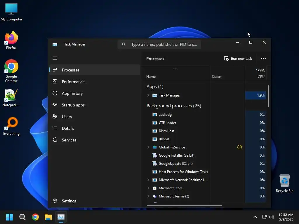Select the Google Chrome desktop shortcut
299x224 pixels.
(11, 71)
